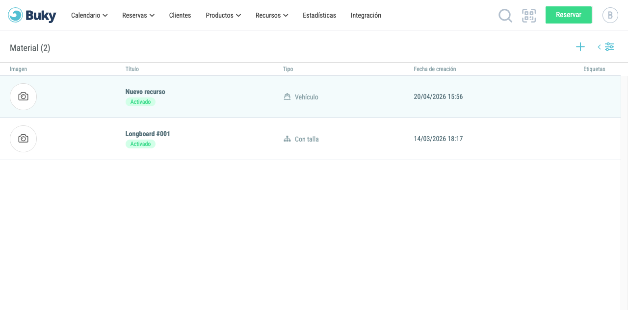Expand the Productos dropdown menu
628x310 pixels.
tap(223, 16)
